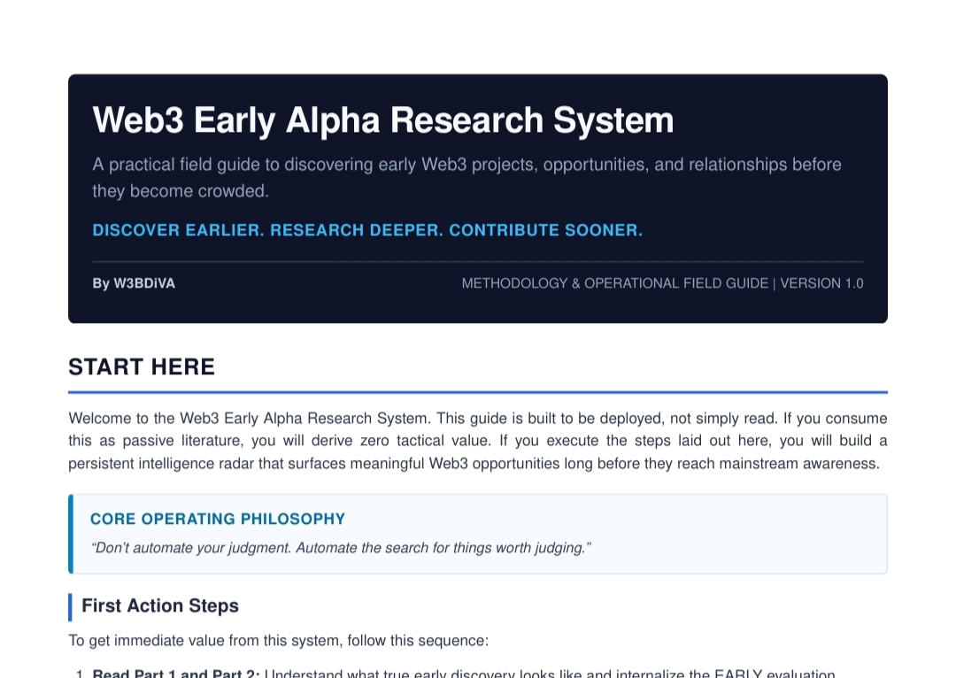The width and height of the screenshot is (956, 678).
Task: Click the quote 'Don't automate your judgment'
Action: (x=341, y=548)
